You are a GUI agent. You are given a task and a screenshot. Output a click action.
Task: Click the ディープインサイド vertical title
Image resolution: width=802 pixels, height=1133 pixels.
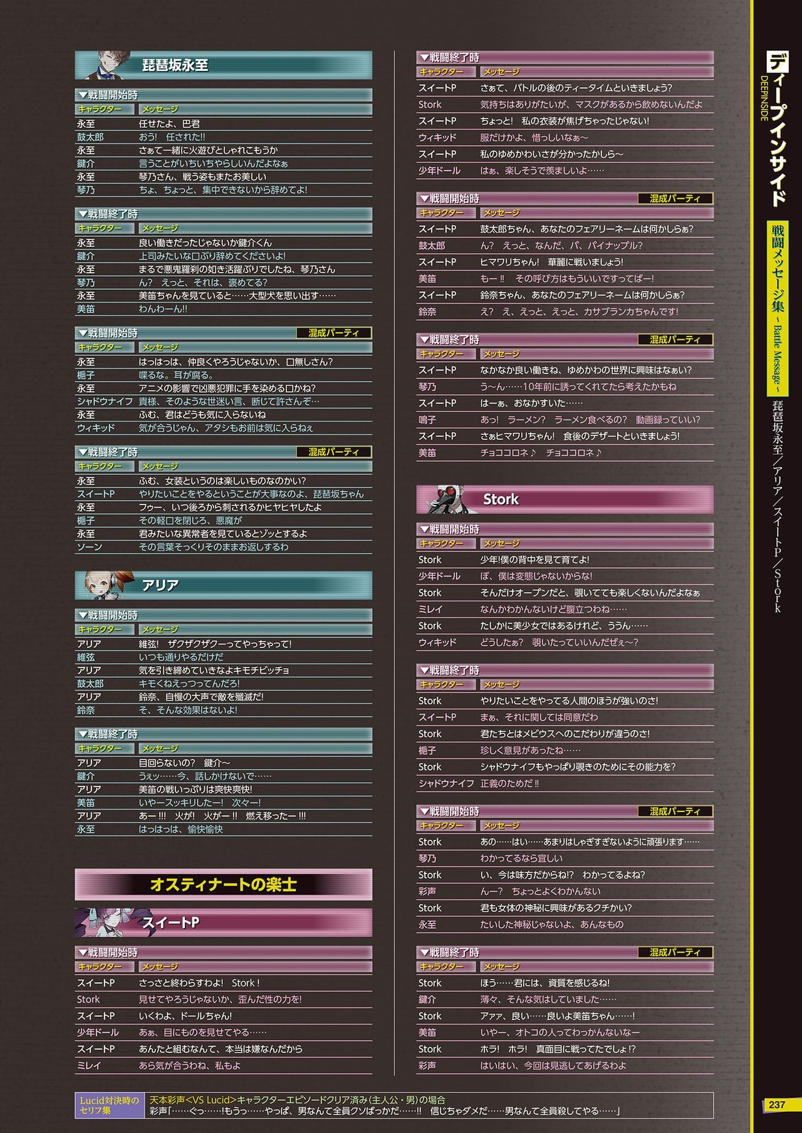click(778, 130)
